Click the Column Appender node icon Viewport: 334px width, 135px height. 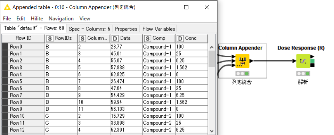(x=242, y=61)
